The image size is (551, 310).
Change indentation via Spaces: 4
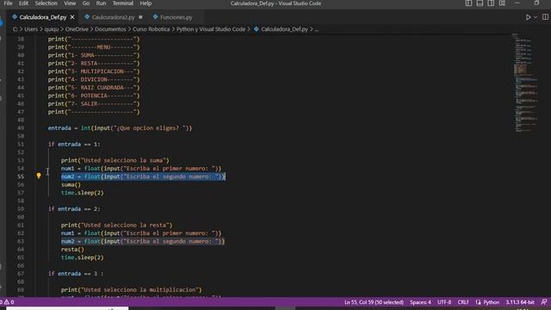click(x=420, y=302)
